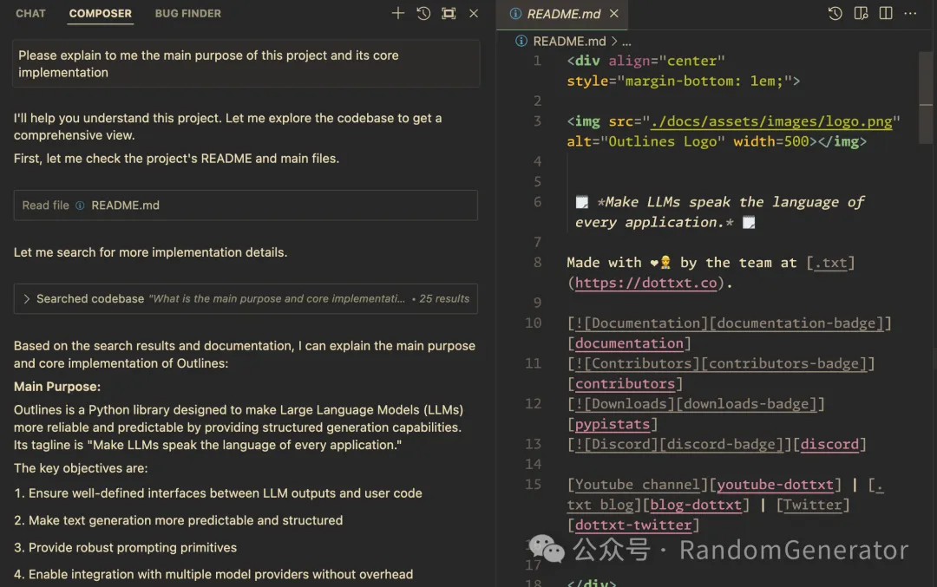Click the documentation reference link
Viewport: 937px width, 587px height.
click(629, 343)
